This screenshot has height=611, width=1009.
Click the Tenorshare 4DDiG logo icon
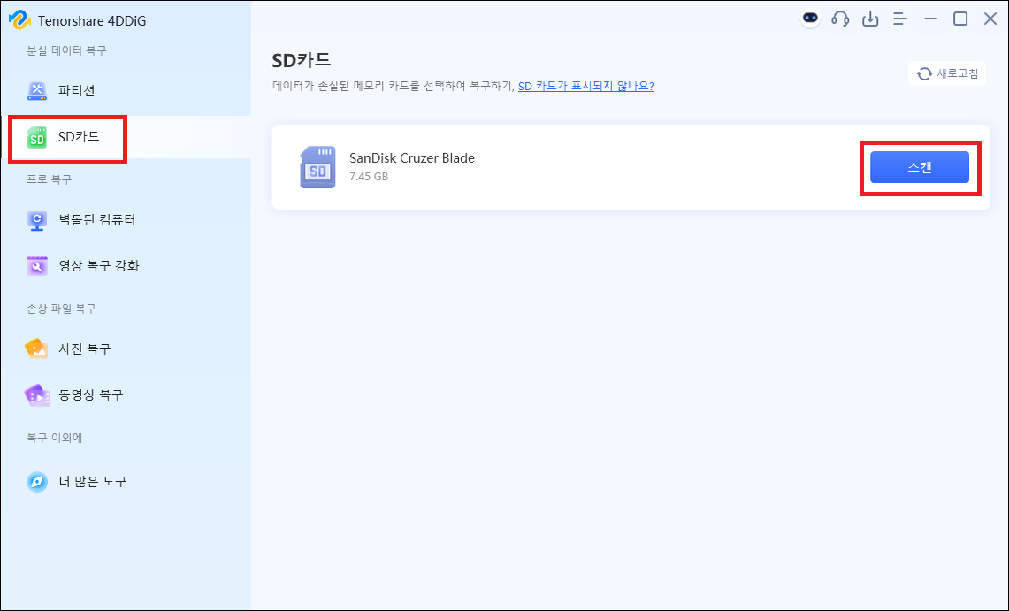[19, 20]
